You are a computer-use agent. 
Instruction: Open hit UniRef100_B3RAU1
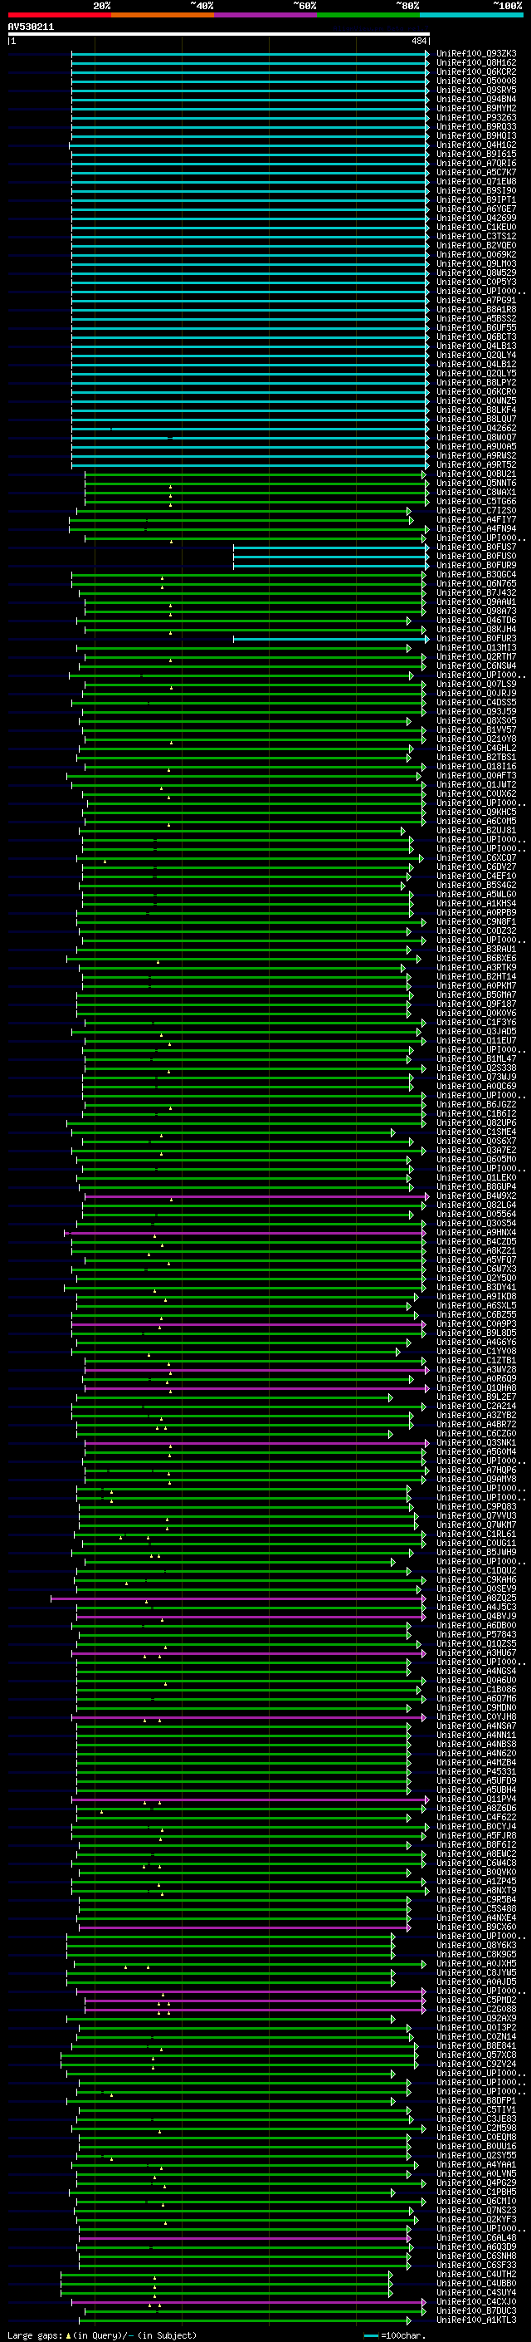476,950
